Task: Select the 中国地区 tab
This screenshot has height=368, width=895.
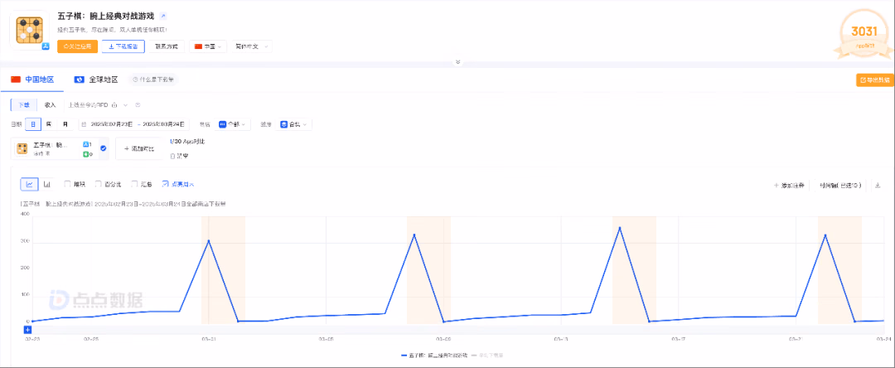Action: click(x=32, y=80)
